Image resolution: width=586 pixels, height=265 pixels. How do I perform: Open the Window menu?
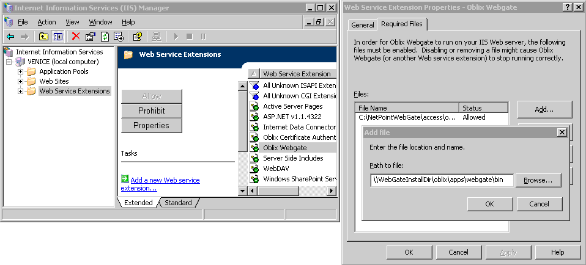[100, 22]
